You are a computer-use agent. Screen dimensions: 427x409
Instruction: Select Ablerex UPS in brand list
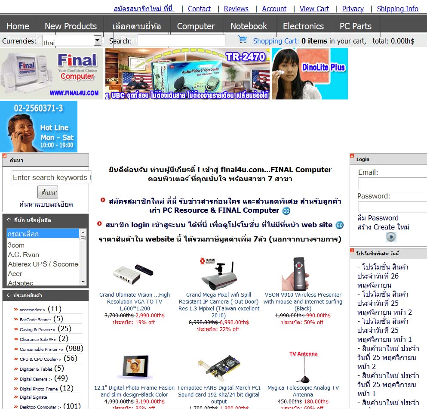(x=43, y=264)
